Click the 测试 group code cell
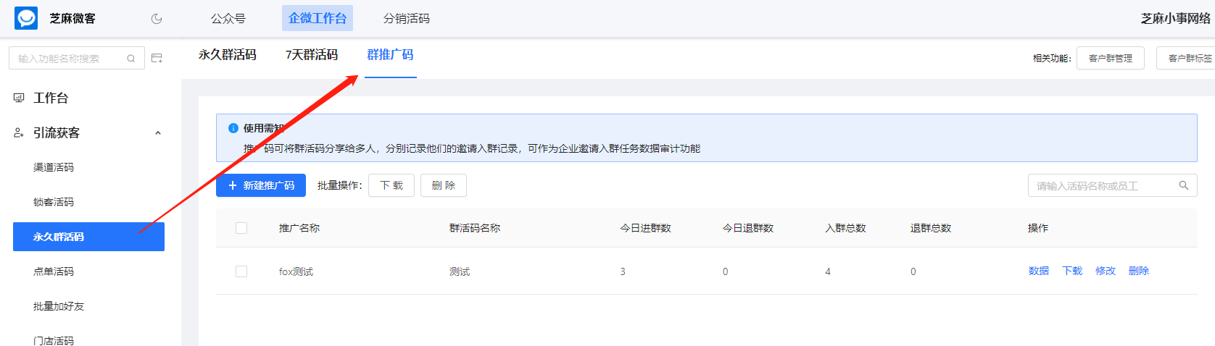 (x=460, y=271)
